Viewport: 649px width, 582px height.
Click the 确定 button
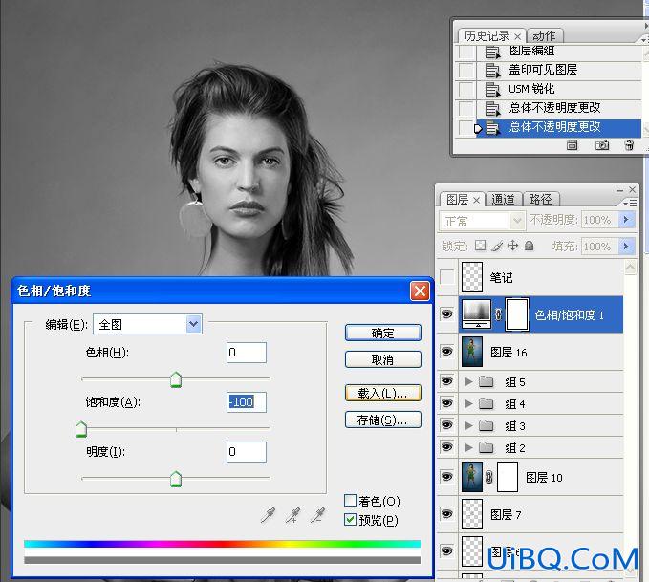pyautogui.click(x=383, y=333)
